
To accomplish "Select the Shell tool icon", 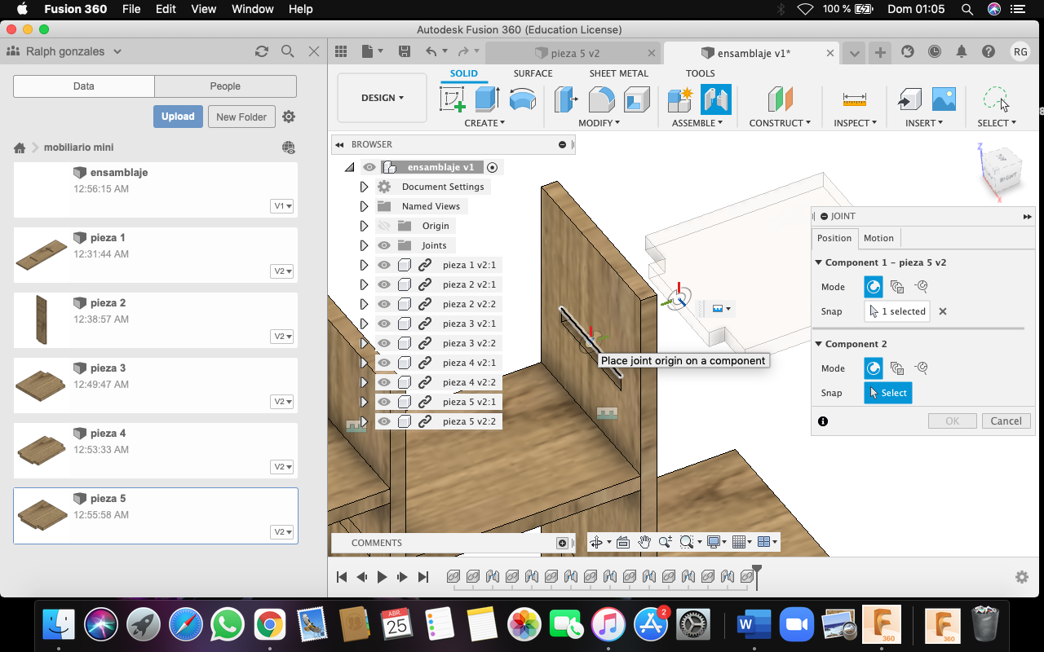I will click(x=637, y=99).
